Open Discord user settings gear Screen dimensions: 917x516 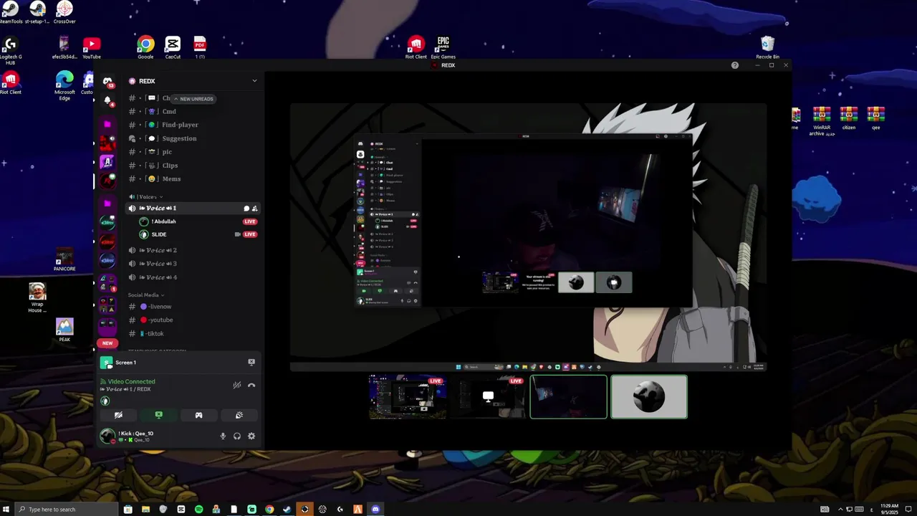251,436
